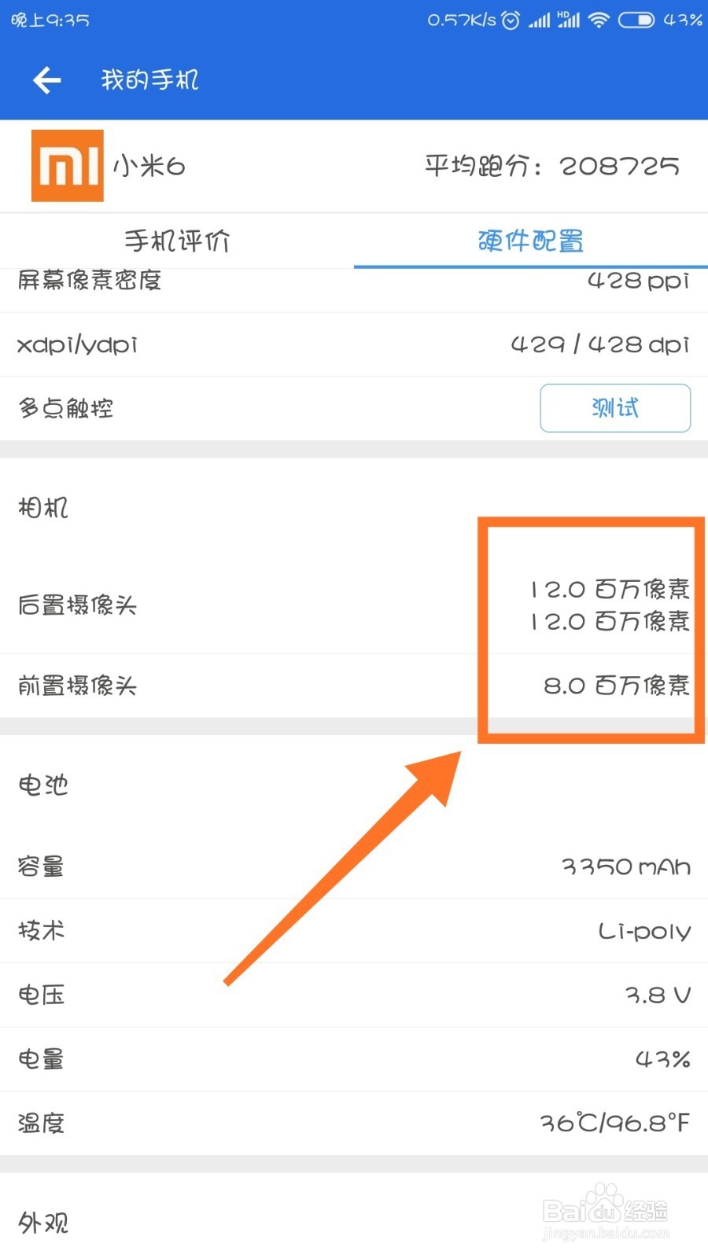Tap the 前置摄像头 row

click(354, 686)
